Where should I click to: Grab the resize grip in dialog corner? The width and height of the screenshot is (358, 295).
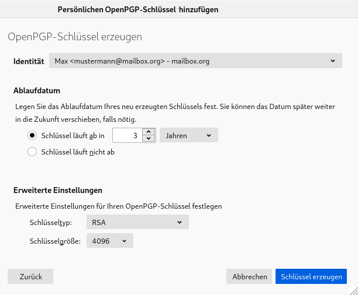click(x=354, y=291)
